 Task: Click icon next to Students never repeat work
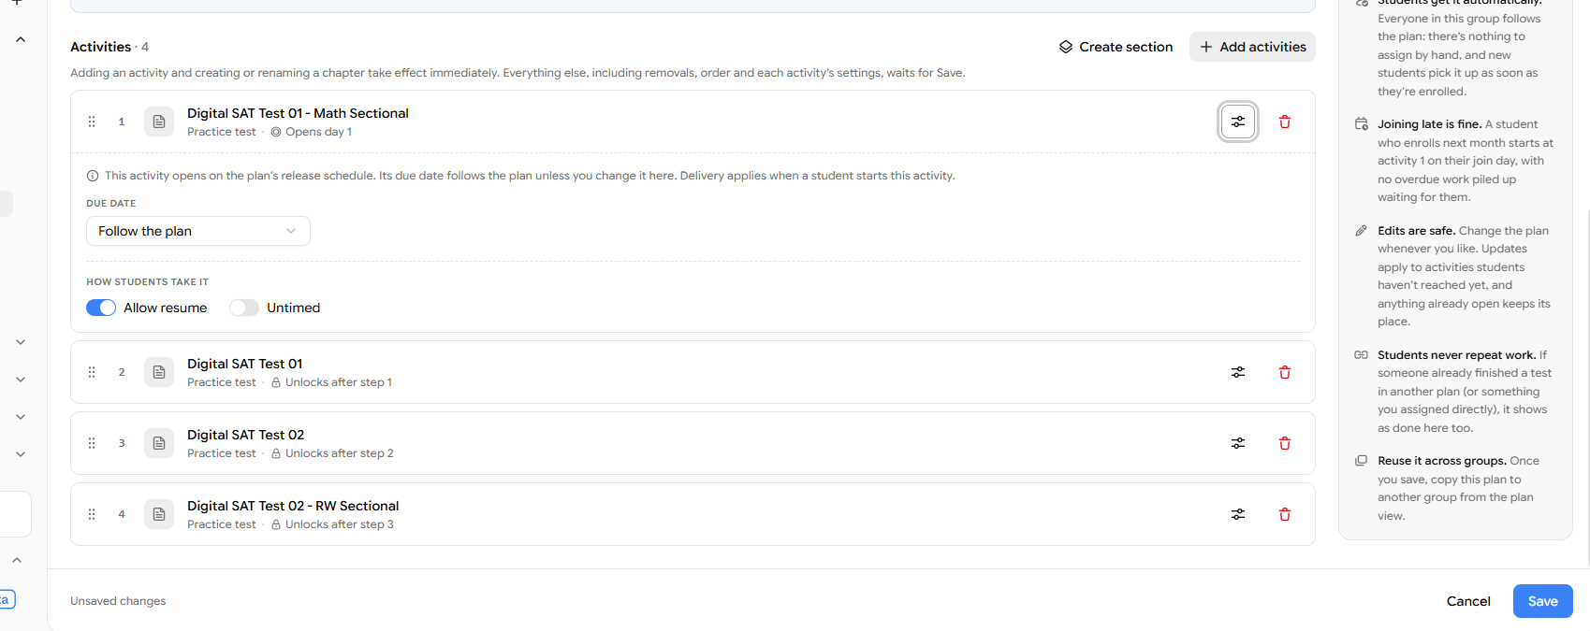(x=1361, y=355)
